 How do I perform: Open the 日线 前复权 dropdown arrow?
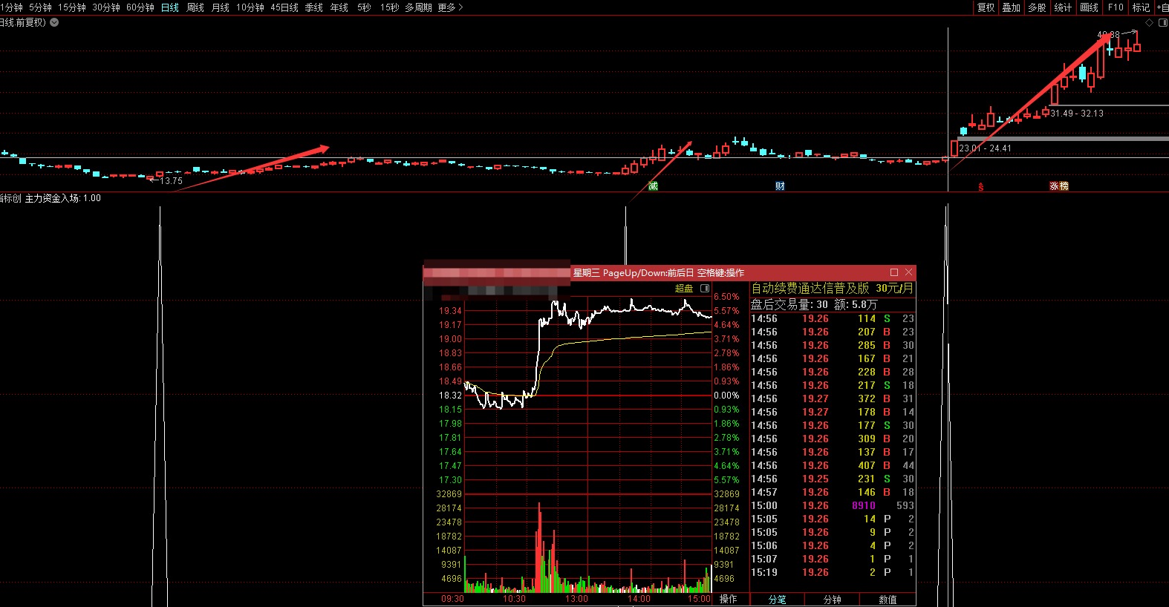tap(54, 22)
